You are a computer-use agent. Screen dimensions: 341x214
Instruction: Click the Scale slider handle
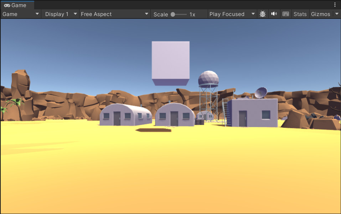[173, 14]
